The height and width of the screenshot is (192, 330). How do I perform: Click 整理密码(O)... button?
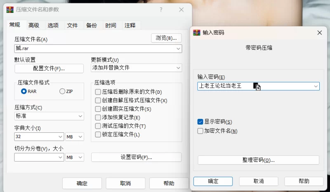coord(259,160)
